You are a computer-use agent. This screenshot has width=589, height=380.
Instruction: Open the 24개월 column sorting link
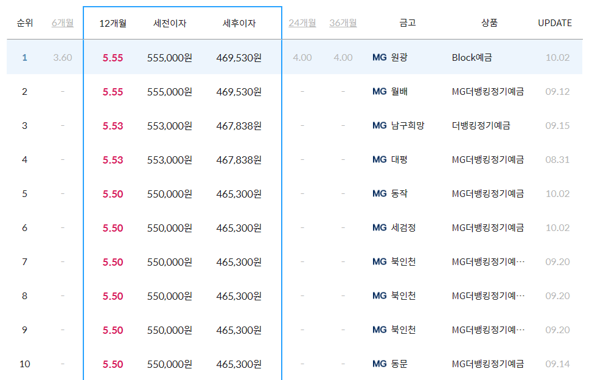[302, 23]
